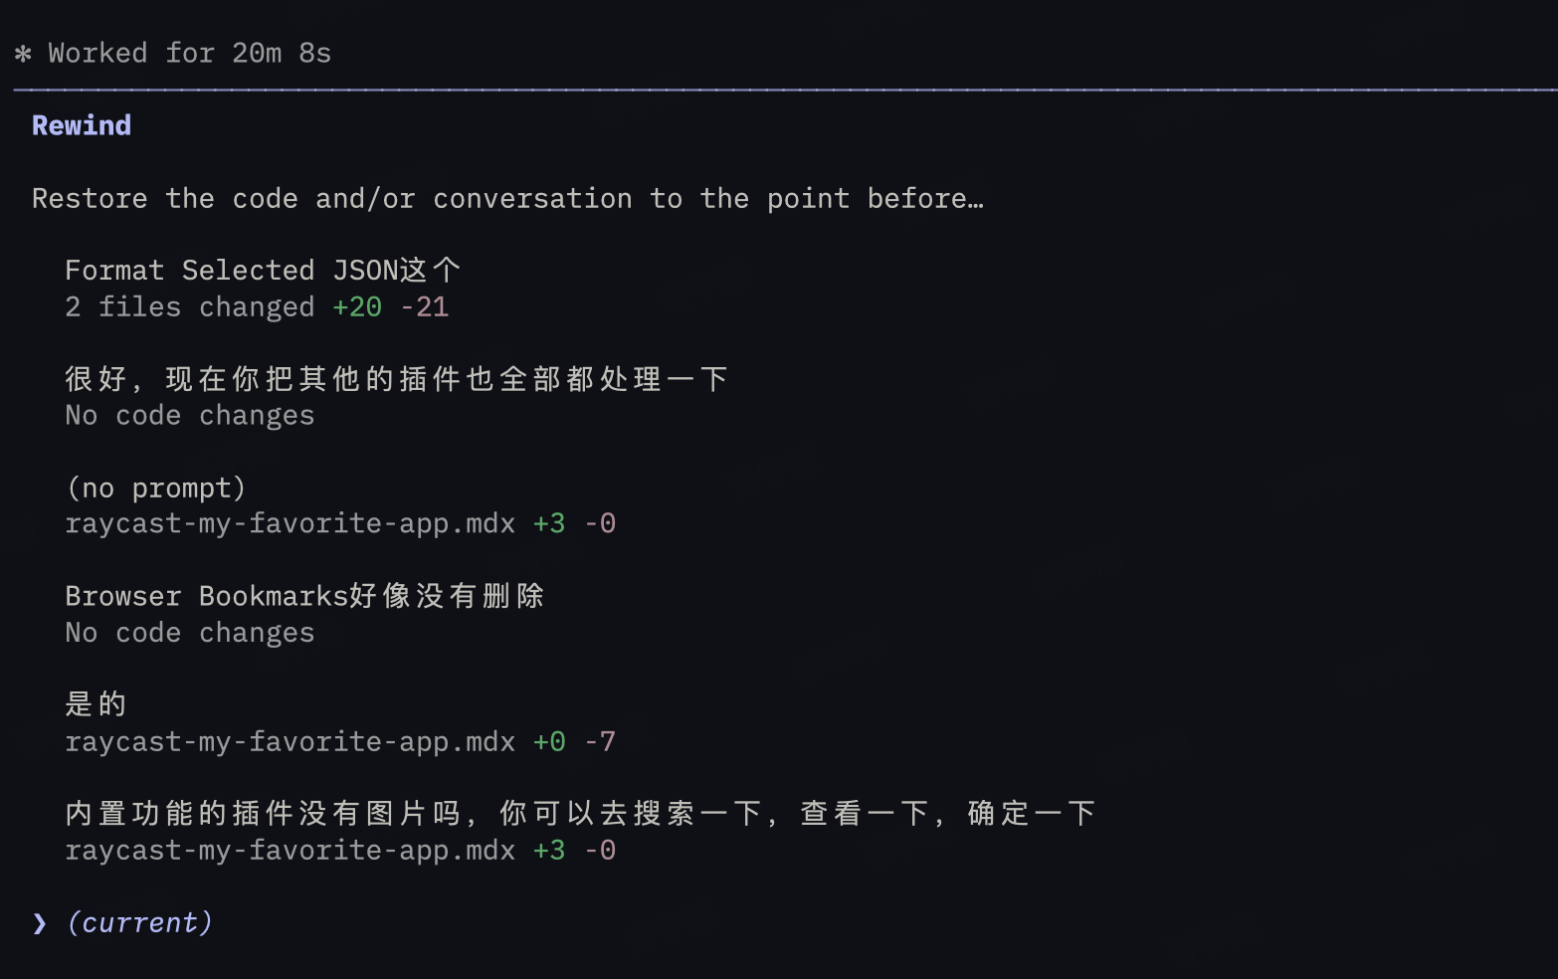This screenshot has height=979, width=1558.
Task: Click the "-7" deletions count
Action: (x=600, y=742)
